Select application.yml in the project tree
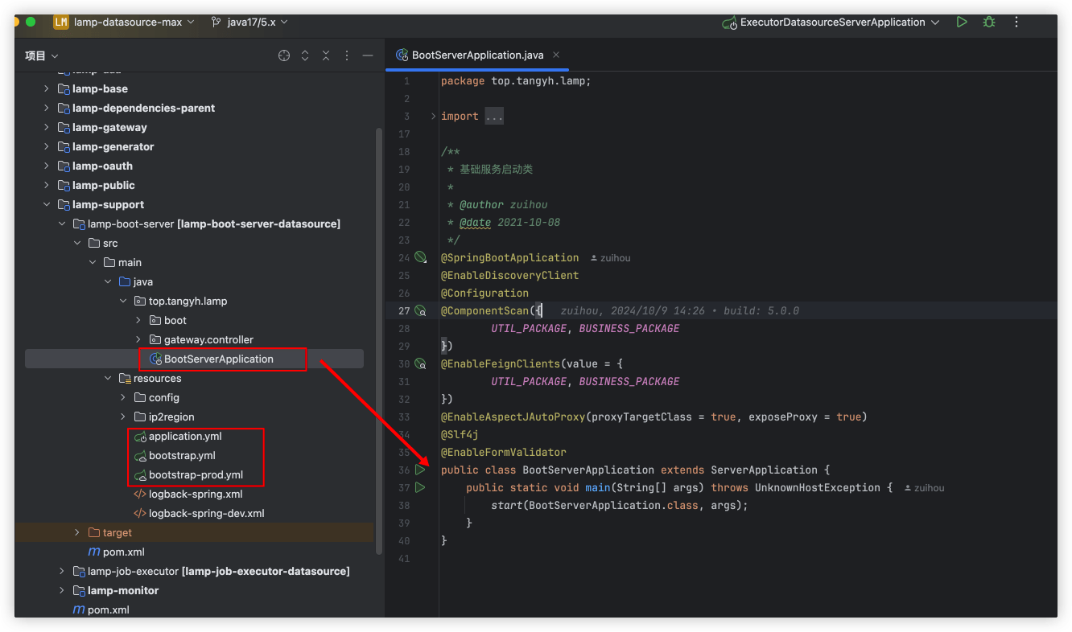Screen dimensions: 1072x632 [x=185, y=436]
